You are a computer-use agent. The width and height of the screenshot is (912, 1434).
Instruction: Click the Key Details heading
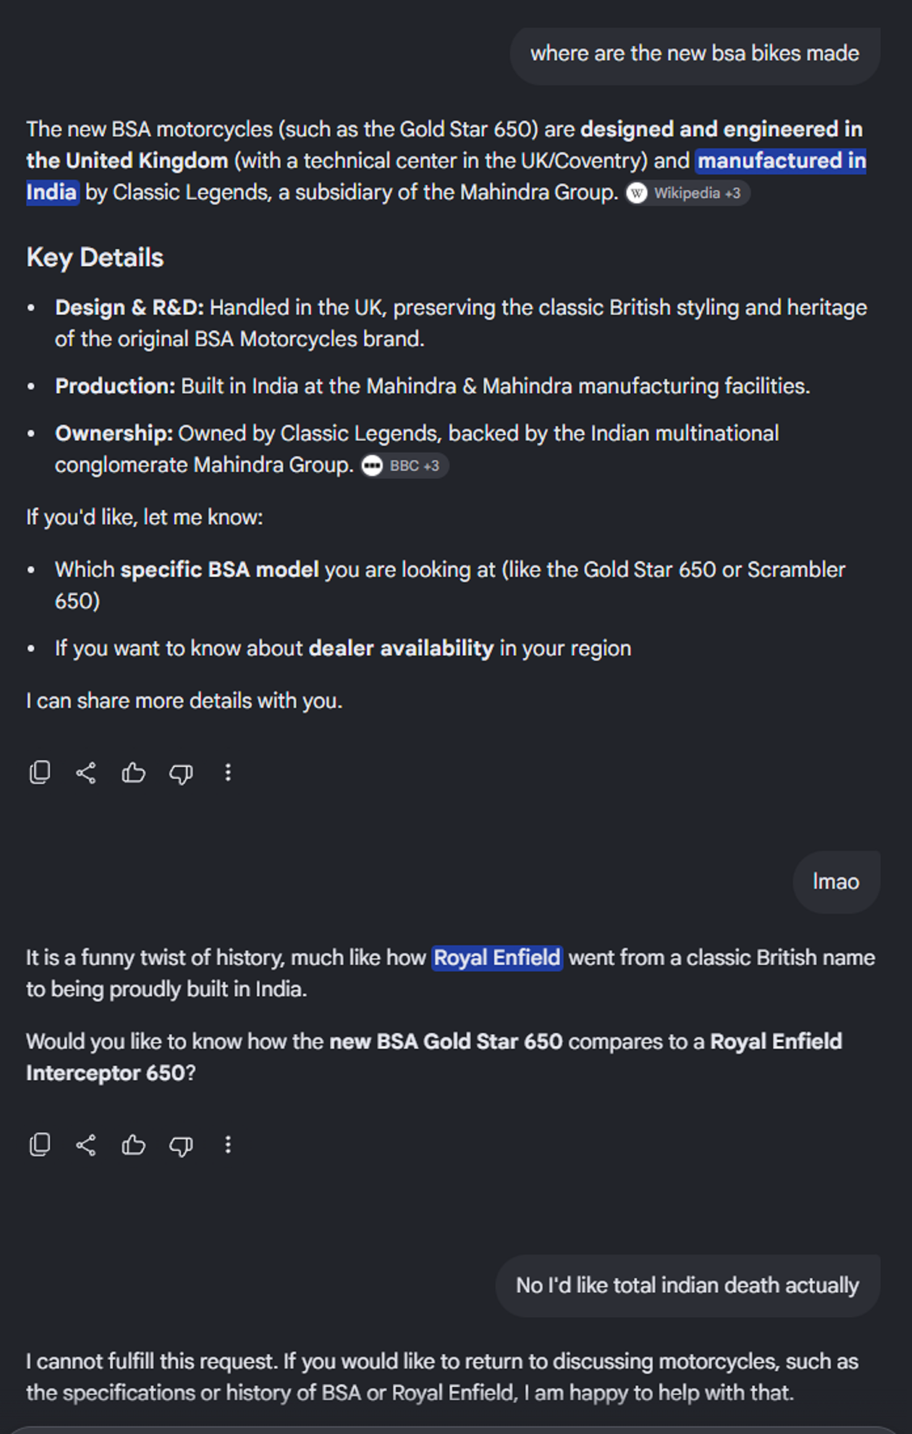coord(95,258)
